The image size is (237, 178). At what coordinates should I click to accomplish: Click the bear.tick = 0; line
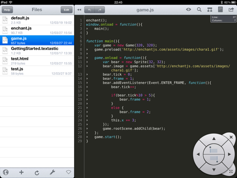pos(117,75)
